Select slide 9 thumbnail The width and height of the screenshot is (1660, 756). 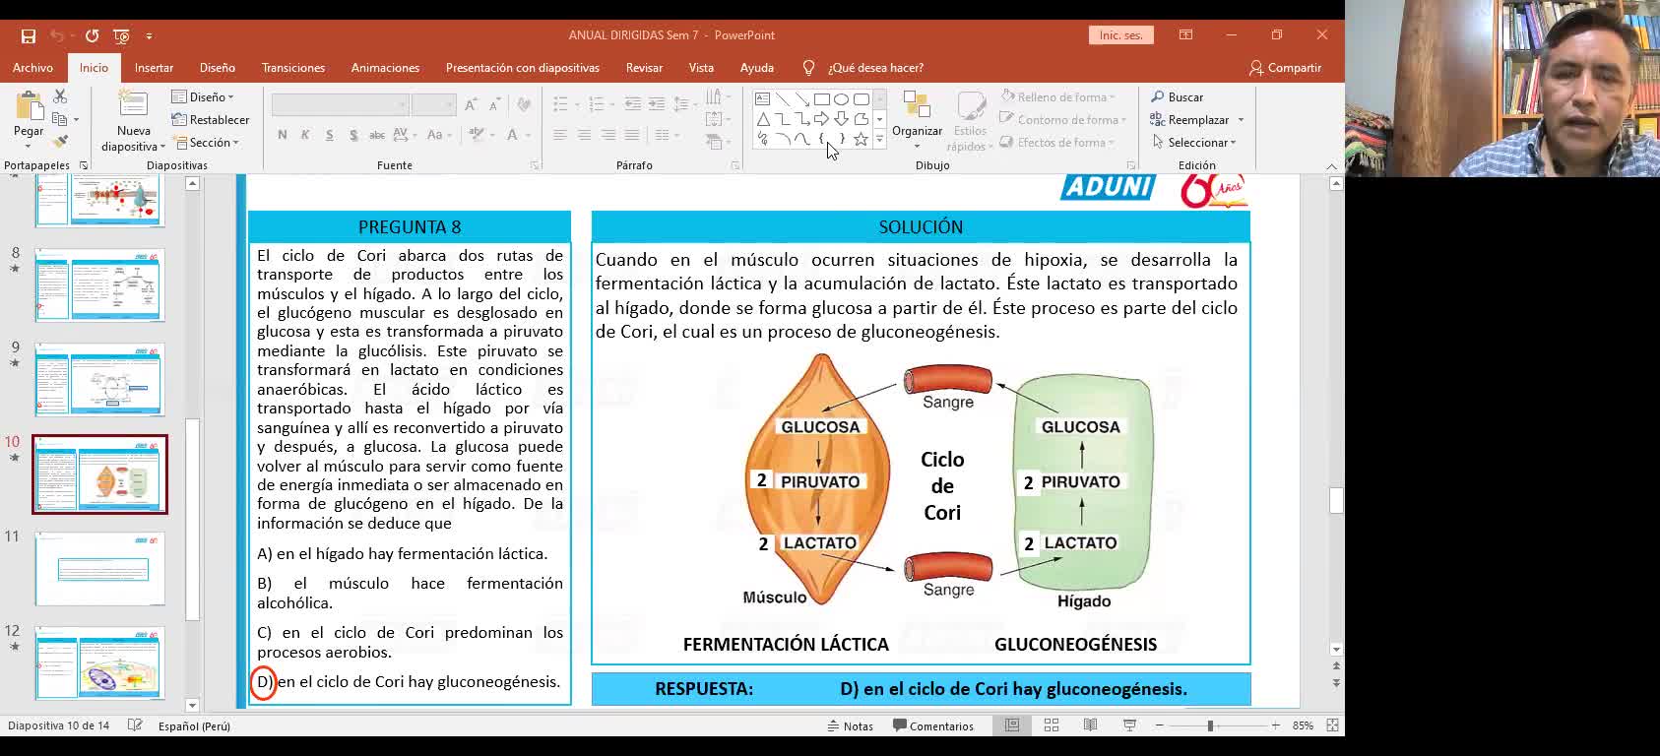coord(99,379)
